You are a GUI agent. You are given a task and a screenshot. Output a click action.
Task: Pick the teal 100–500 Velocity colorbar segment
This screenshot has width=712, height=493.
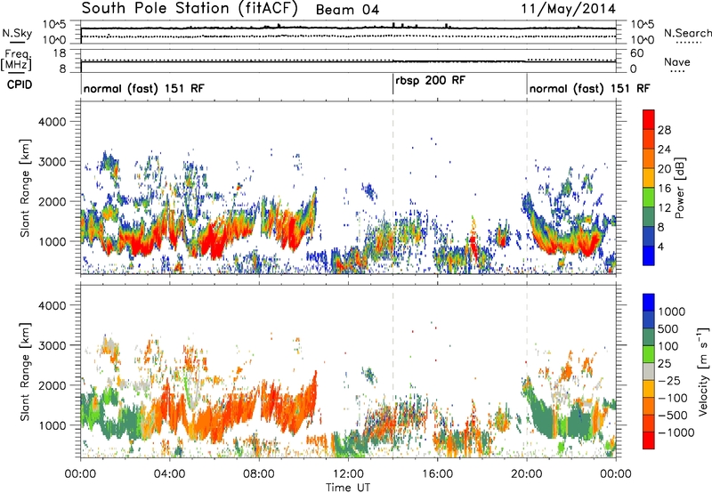pyautogui.click(x=649, y=336)
